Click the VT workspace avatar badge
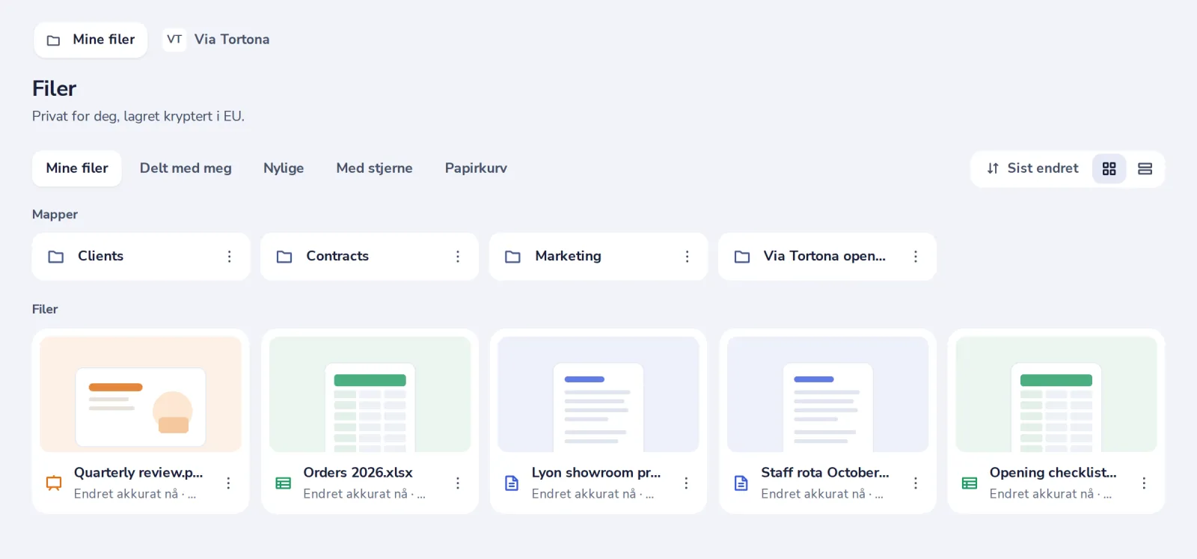 click(174, 40)
